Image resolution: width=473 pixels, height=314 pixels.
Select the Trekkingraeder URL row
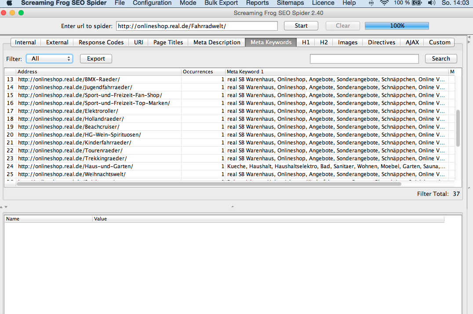(229, 158)
